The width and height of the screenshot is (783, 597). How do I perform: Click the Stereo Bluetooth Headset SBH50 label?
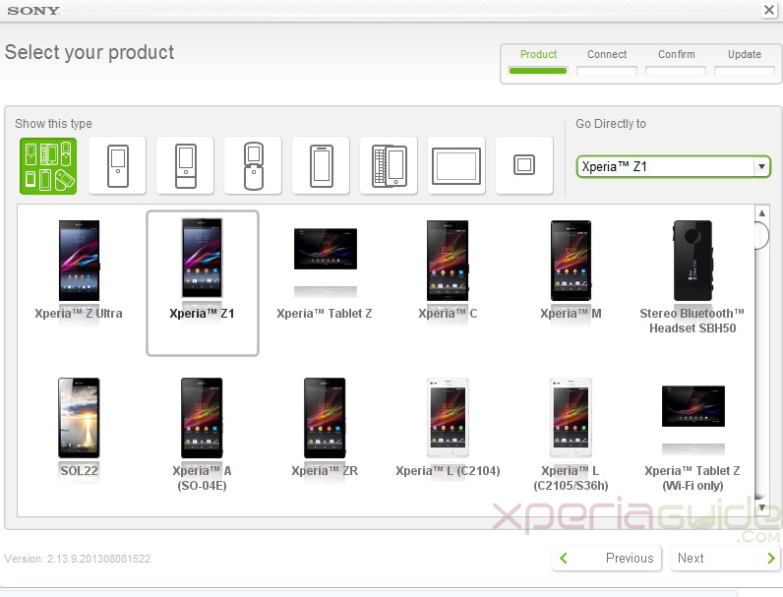pyautogui.click(x=693, y=321)
